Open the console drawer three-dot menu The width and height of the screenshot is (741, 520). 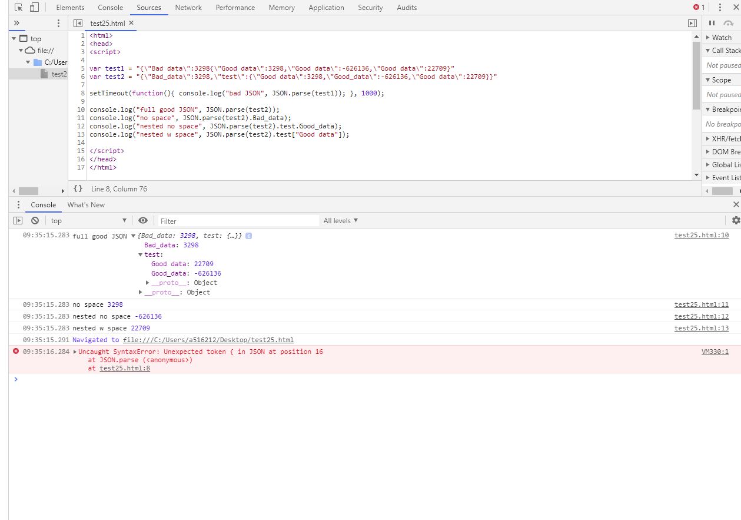(x=18, y=205)
